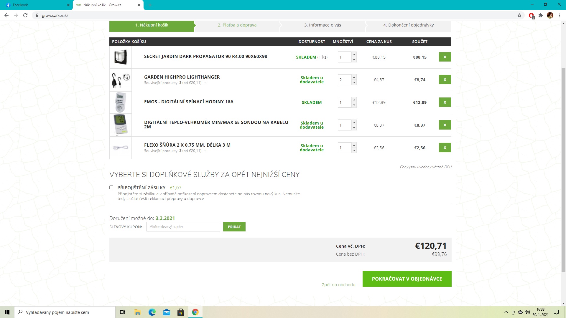Click the Přidat coupon button
566x318 pixels.
(x=234, y=227)
